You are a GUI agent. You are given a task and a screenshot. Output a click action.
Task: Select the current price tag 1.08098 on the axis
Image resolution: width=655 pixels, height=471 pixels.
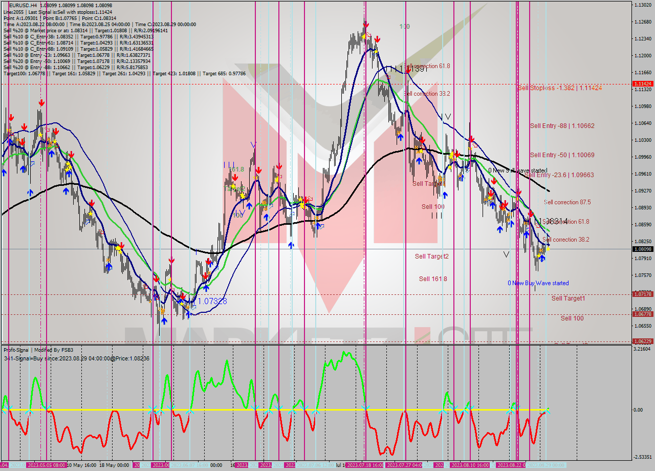click(x=643, y=249)
